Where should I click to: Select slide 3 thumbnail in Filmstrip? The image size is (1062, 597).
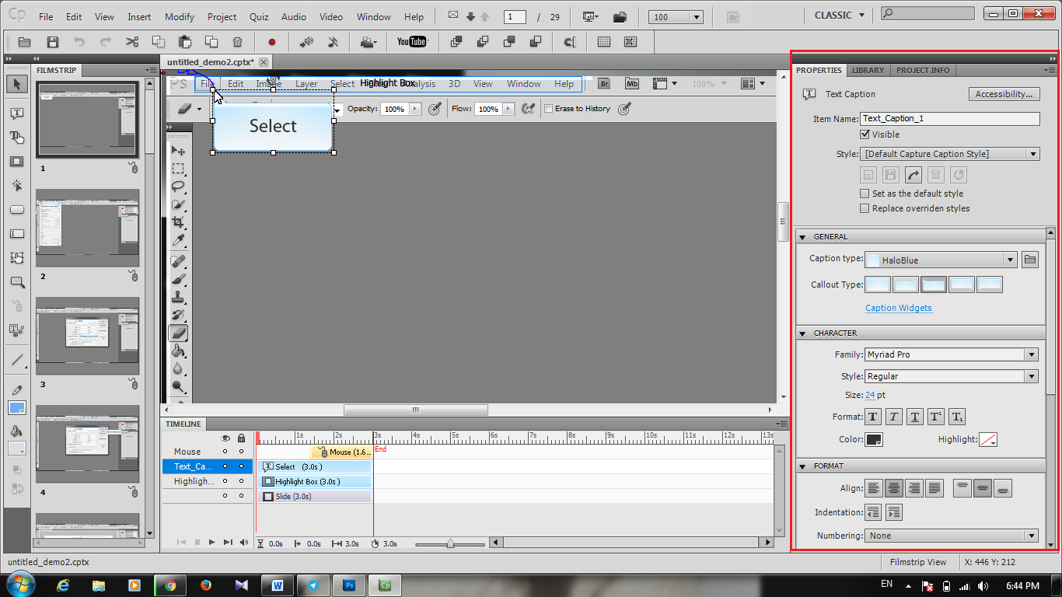tap(87, 337)
